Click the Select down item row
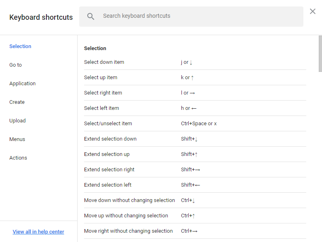322x242 pixels. 195,62
